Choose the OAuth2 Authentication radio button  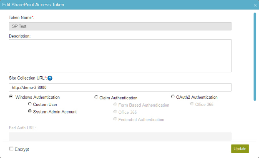click(173, 96)
